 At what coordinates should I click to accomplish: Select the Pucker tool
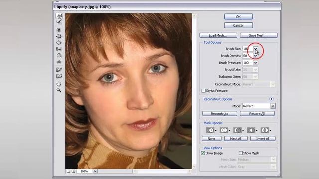[x=59, y=36]
